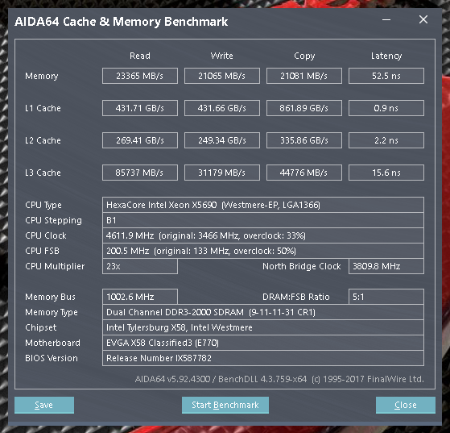Select the L3 Cache Read value
Screen dimensions: 450x433
[x=140, y=173]
